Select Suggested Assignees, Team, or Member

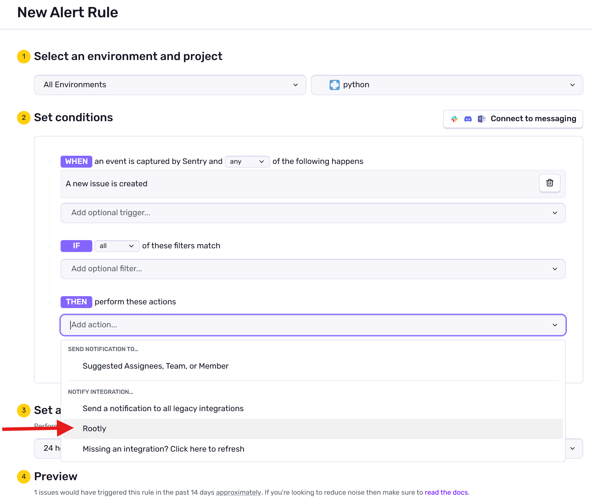coord(155,366)
